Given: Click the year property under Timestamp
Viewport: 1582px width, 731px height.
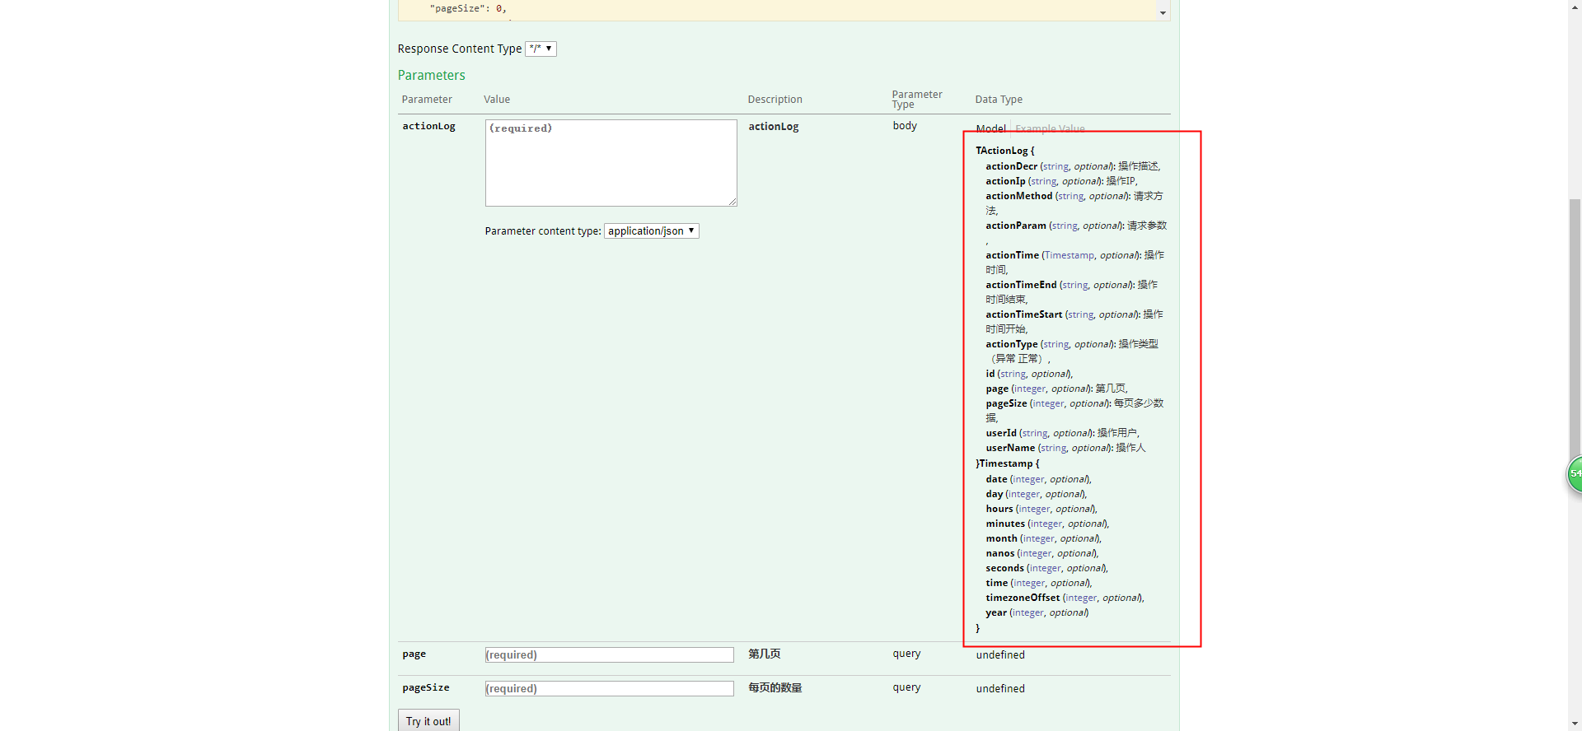Looking at the screenshot, I should click(995, 612).
